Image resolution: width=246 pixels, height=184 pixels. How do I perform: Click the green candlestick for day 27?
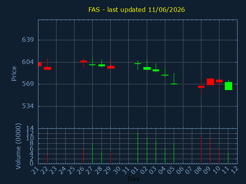(x=92, y=65)
